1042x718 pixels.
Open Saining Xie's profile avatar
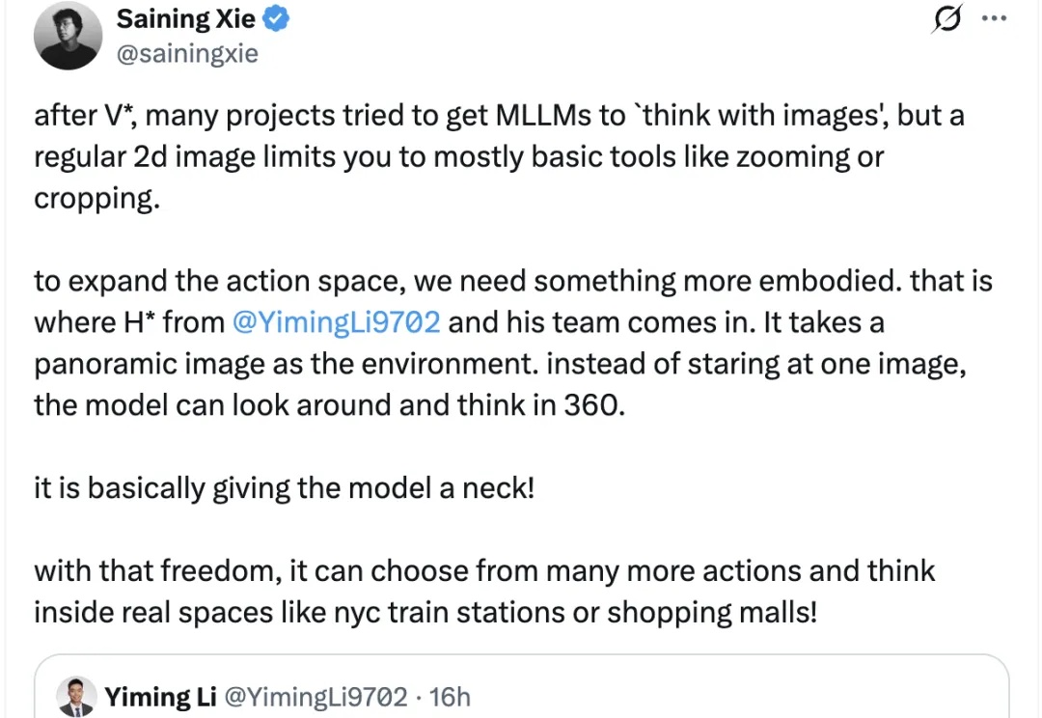pyautogui.click(x=69, y=36)
